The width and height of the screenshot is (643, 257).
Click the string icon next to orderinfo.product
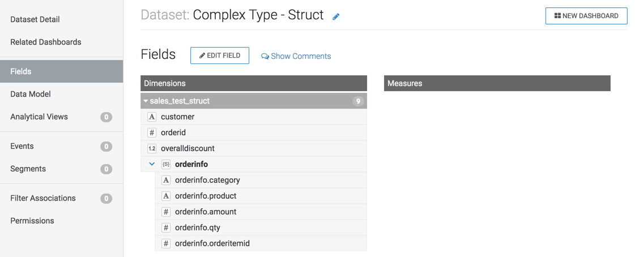coord(166,196)
